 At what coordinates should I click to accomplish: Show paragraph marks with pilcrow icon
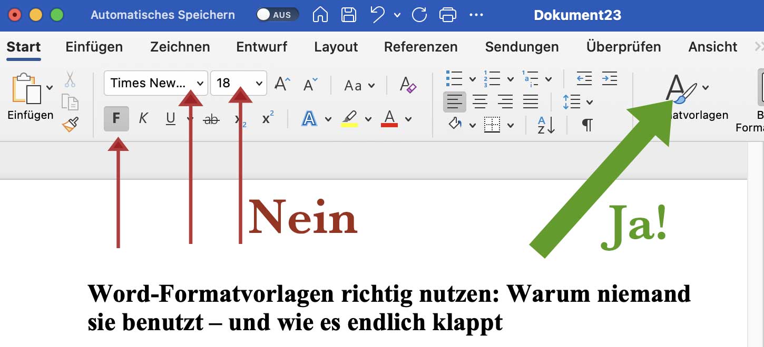click(x=587, y=125)
